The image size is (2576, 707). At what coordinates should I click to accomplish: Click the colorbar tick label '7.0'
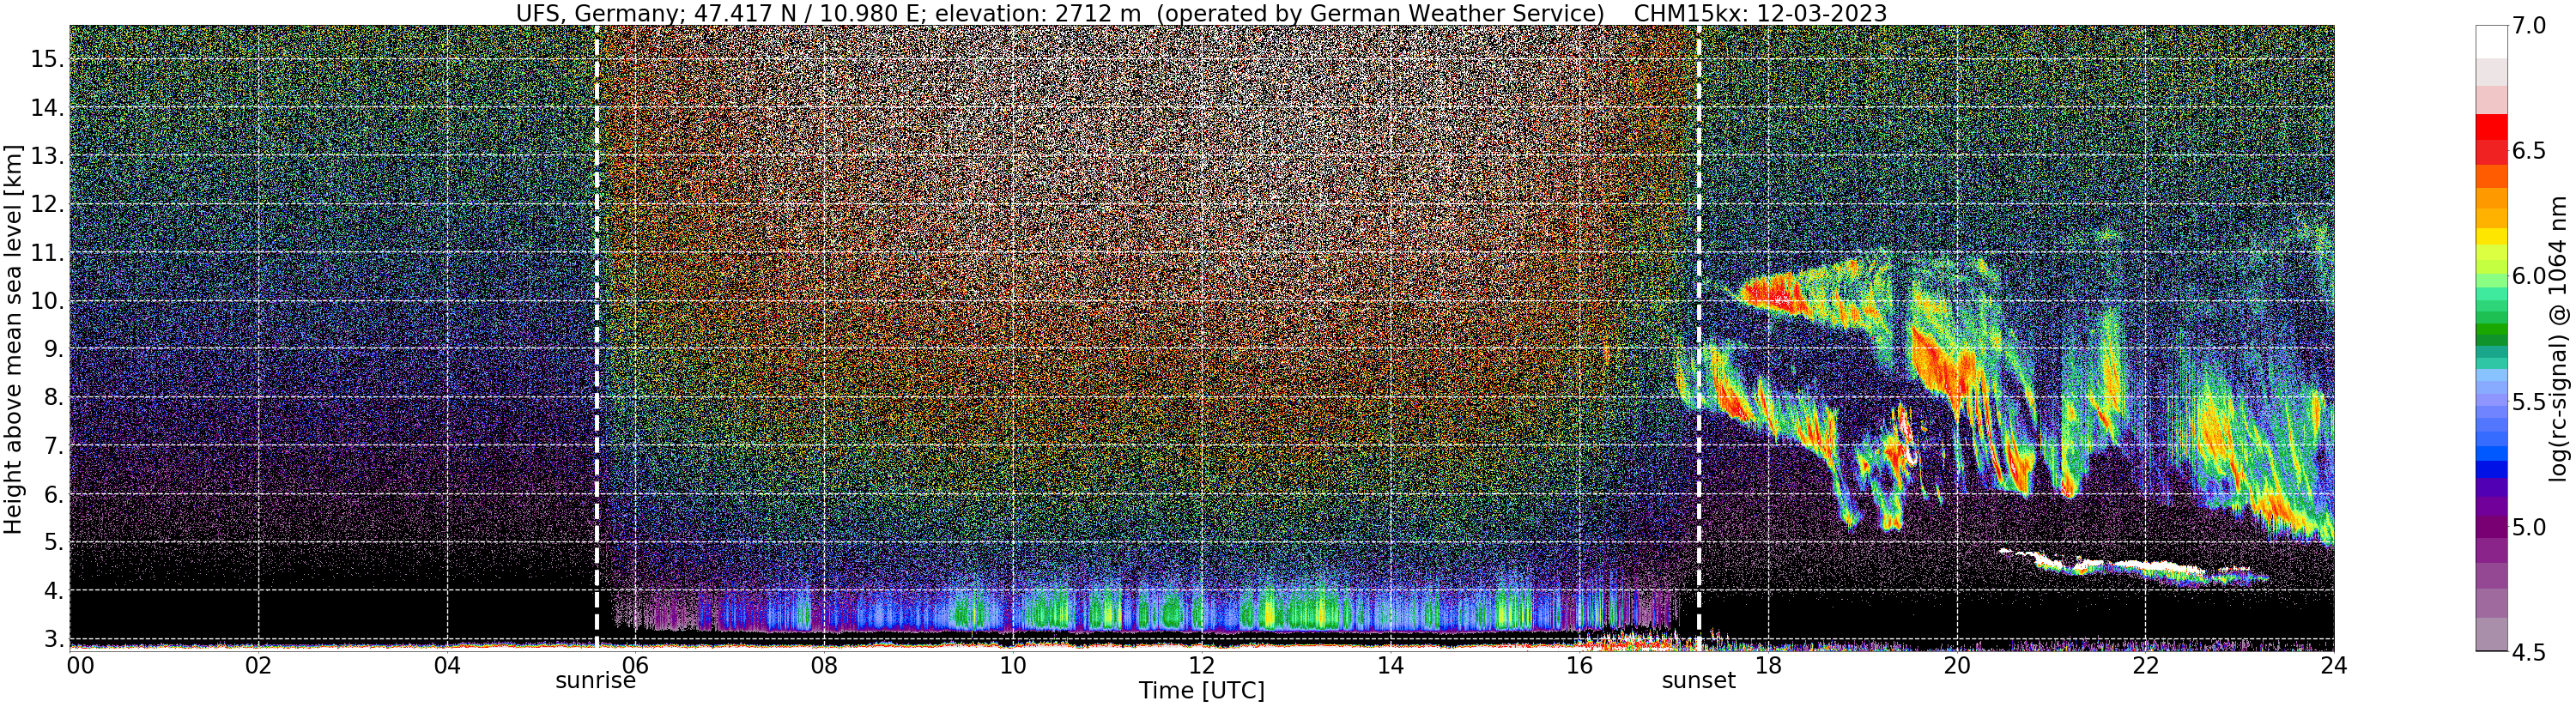coord(2530,25)
